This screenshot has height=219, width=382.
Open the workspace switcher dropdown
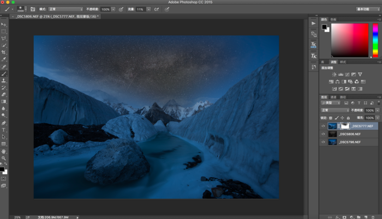(x=368, y=9)
